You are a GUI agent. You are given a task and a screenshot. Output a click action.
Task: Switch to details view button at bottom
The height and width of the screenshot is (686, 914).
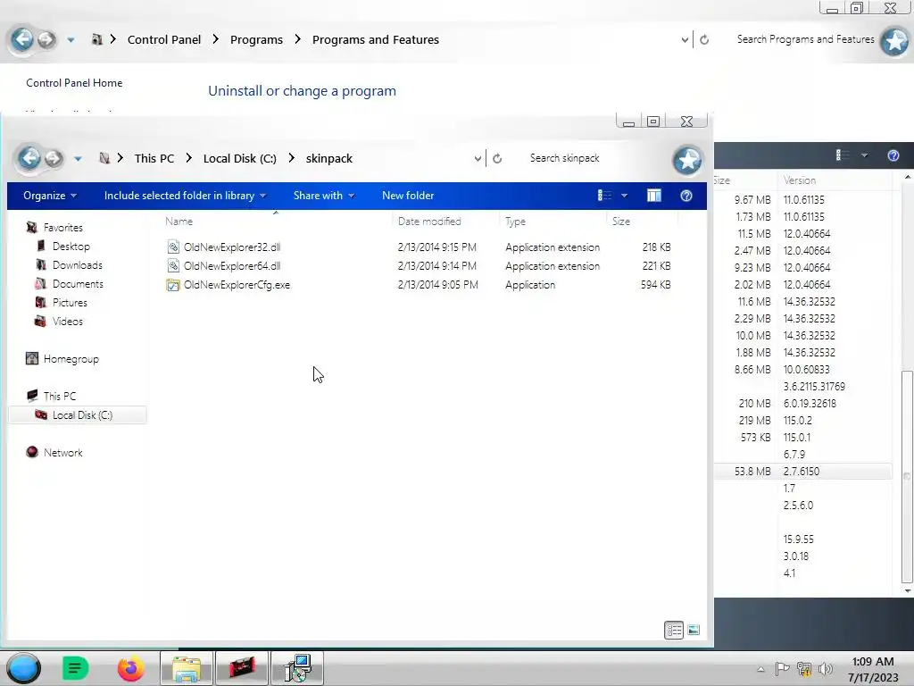pos(674,630)
